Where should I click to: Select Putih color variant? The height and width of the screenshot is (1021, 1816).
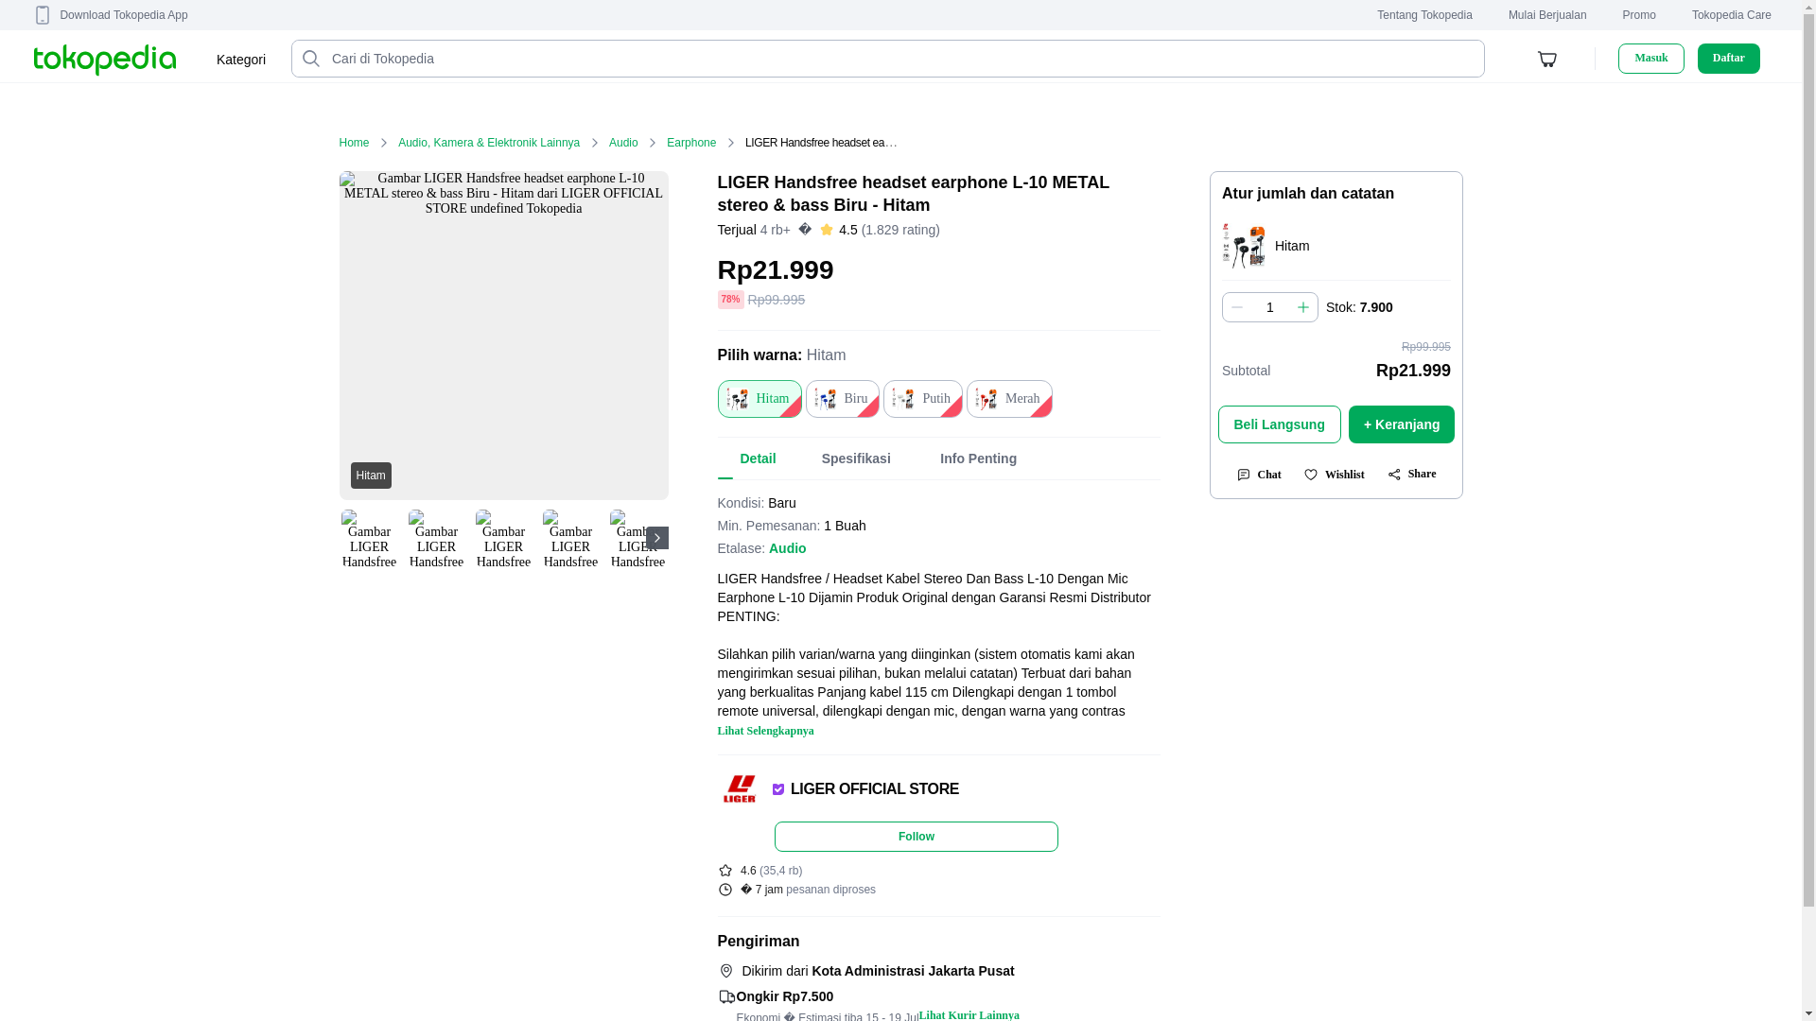pos(923,399)
